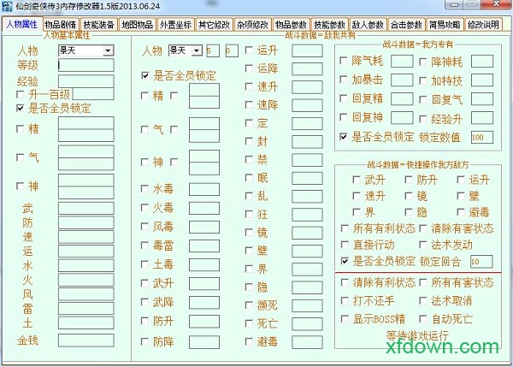
Task: Enable the 升一百级 checkbox
Action: click(x=21, y=95)
